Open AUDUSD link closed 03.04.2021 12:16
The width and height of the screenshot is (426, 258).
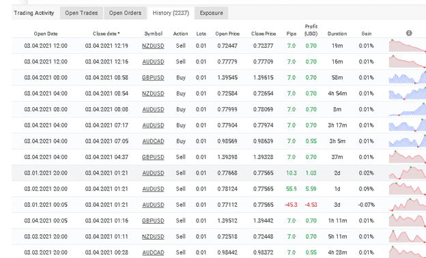coord(153,62)
